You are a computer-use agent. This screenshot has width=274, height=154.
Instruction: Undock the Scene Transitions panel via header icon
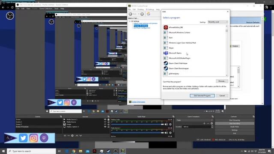[212, 116]
